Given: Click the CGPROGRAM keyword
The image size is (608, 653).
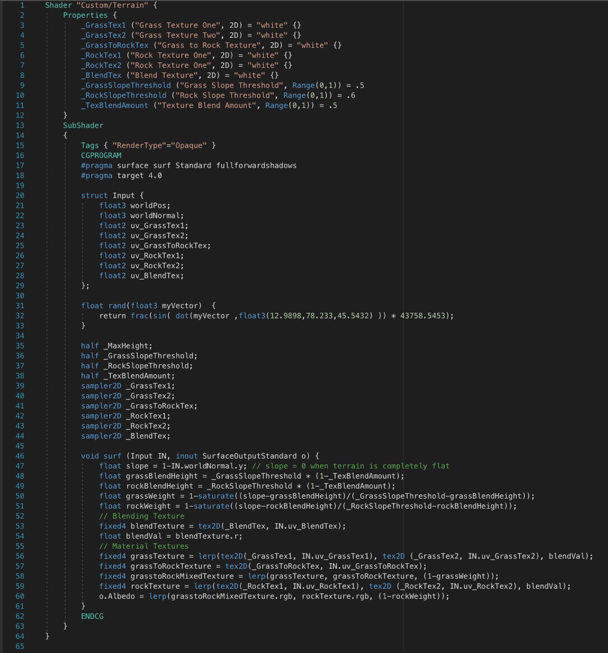Looking at the screenshot, I should click(101, 156).
